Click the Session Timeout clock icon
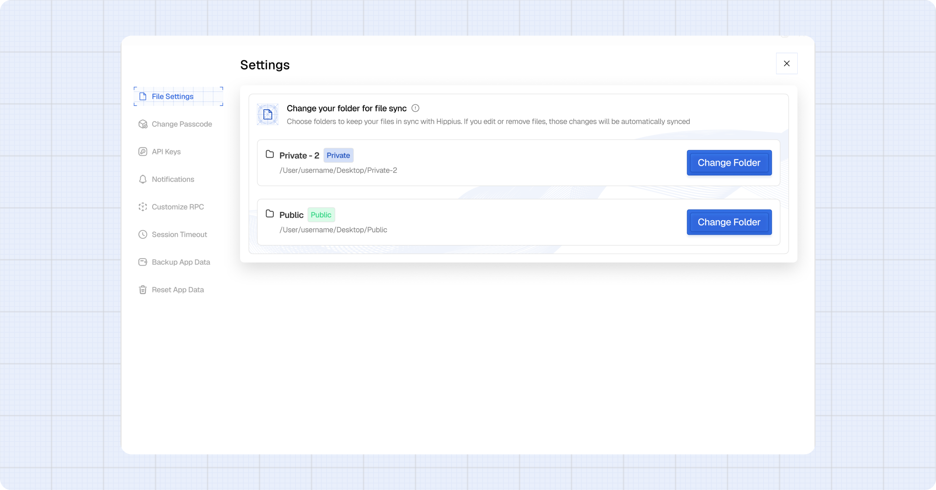The height and width of the screenshot is (490, 936). coord(143,234)
